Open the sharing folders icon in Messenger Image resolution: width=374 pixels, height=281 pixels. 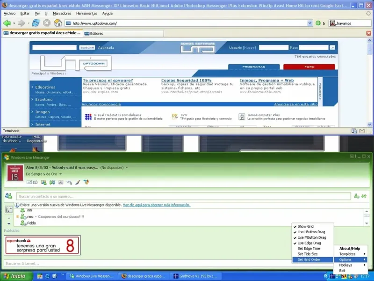[43, 182]
